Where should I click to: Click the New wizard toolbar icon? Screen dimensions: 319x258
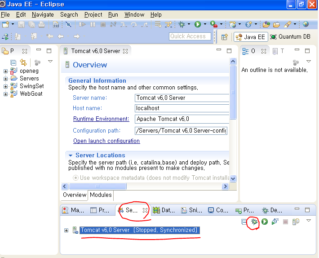tap(5, 24)
